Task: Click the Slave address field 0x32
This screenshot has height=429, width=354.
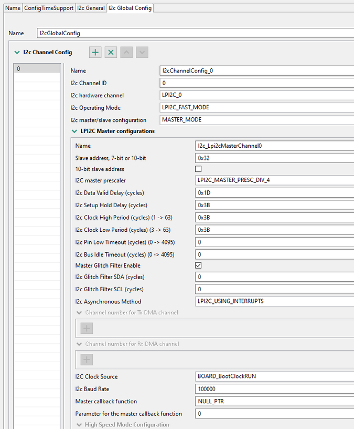Action: (x=274, y=158)
